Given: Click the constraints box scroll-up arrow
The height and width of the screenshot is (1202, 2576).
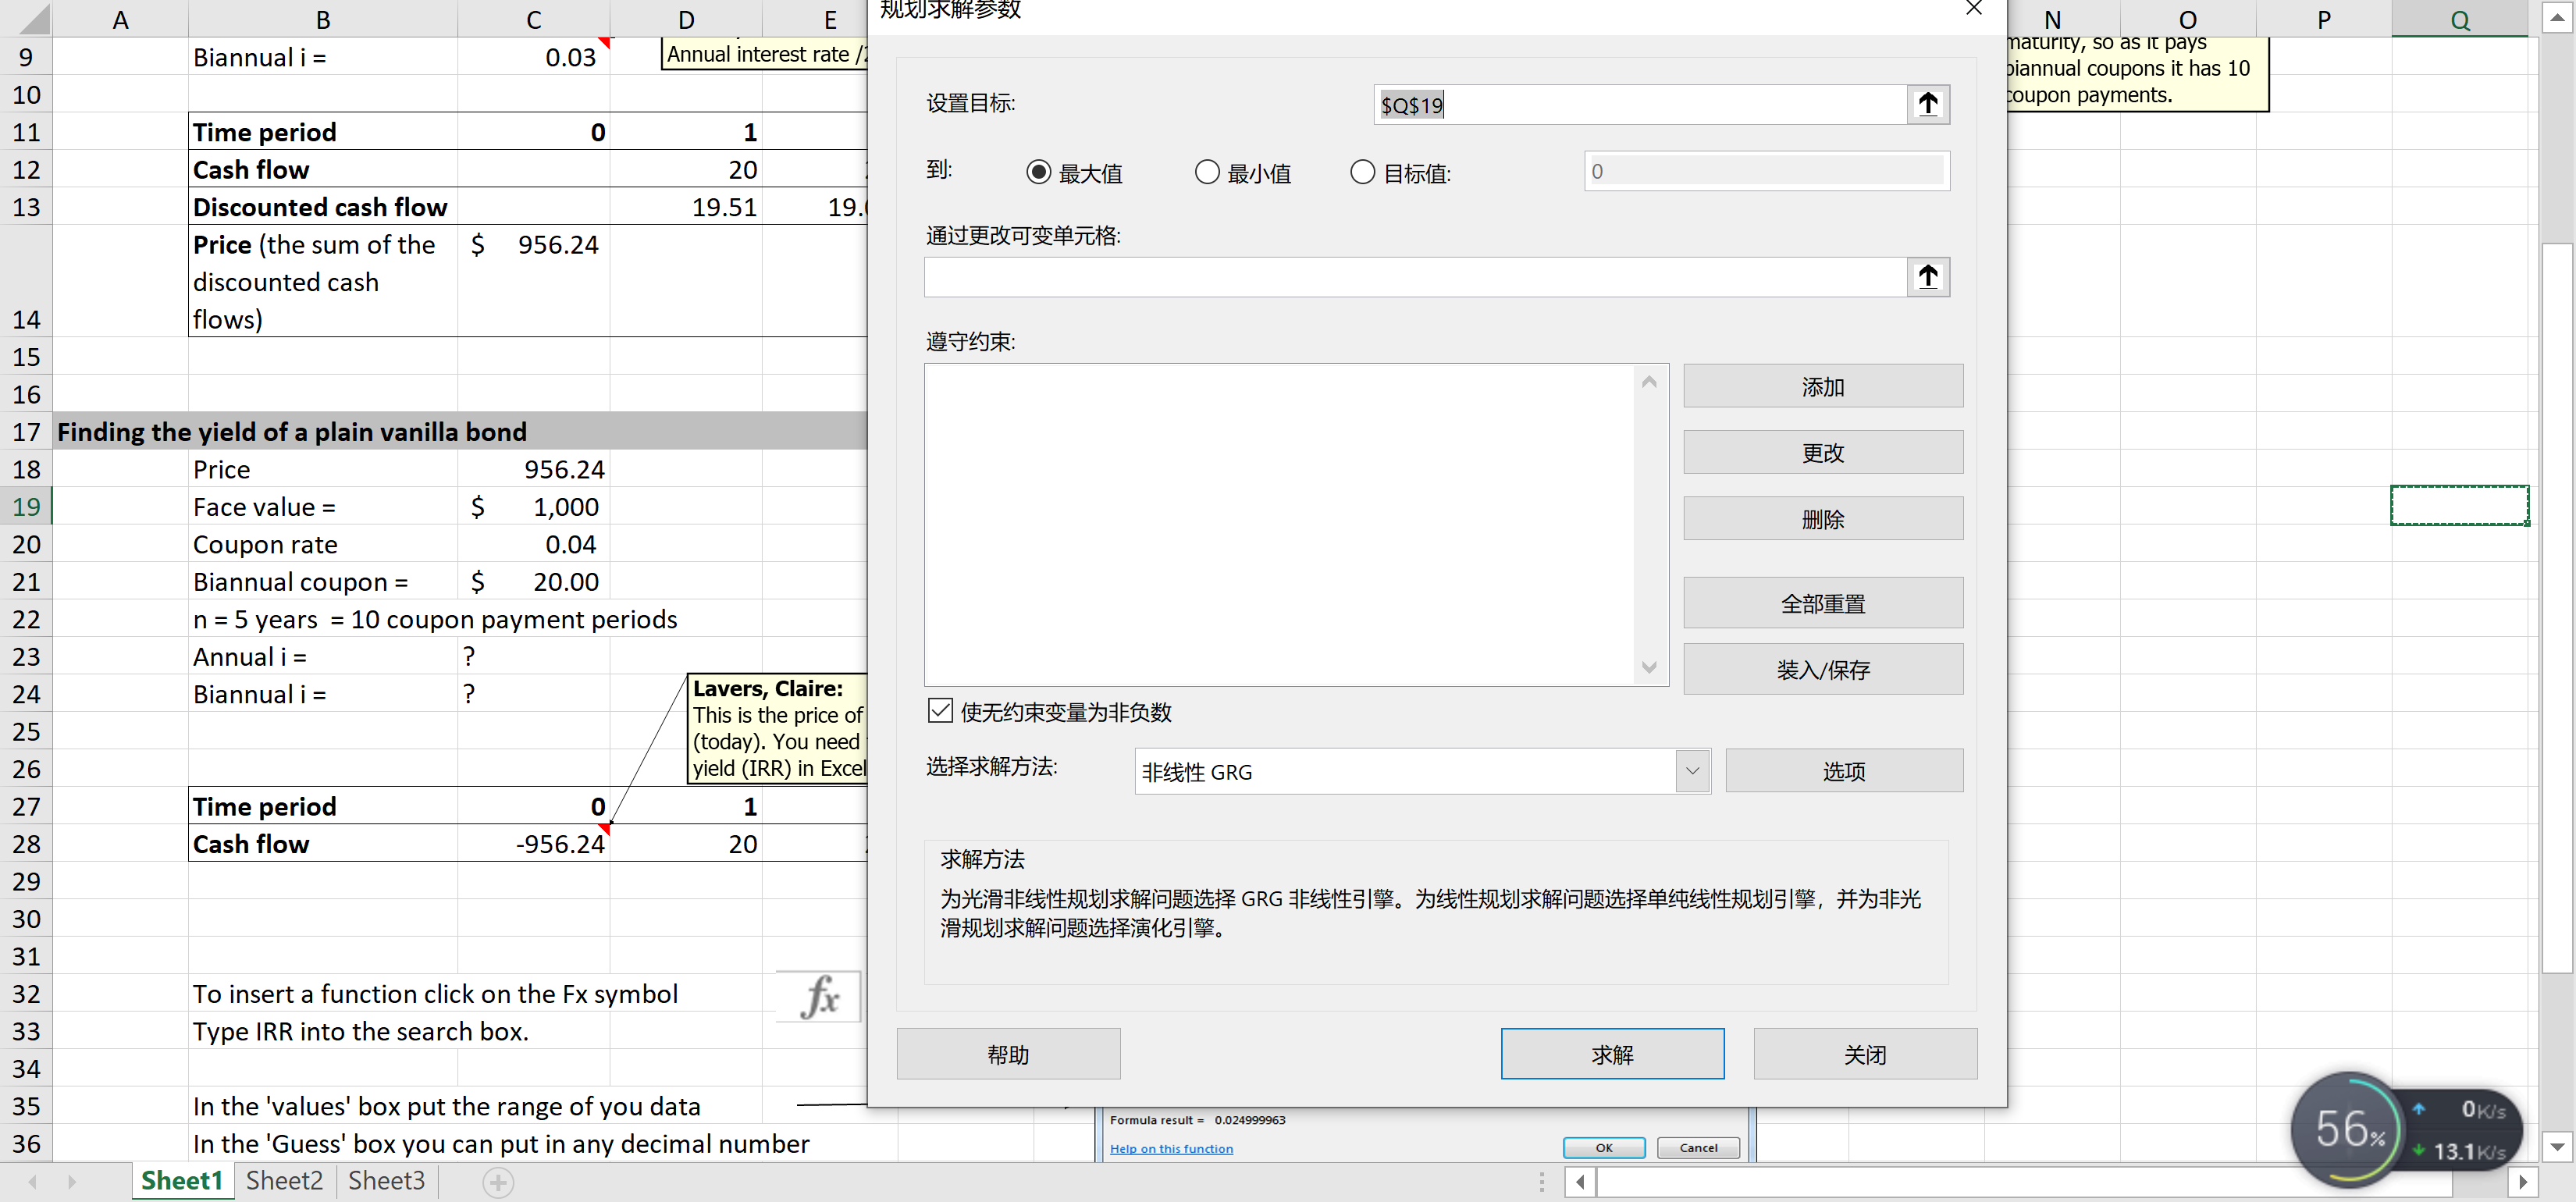Looking at the screenshot, I should 1649,381.
